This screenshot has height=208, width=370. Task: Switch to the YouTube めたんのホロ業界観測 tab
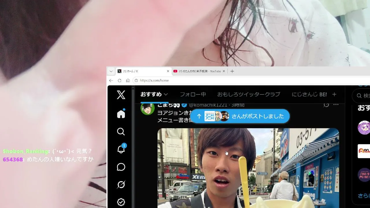[x=199, y=71]
